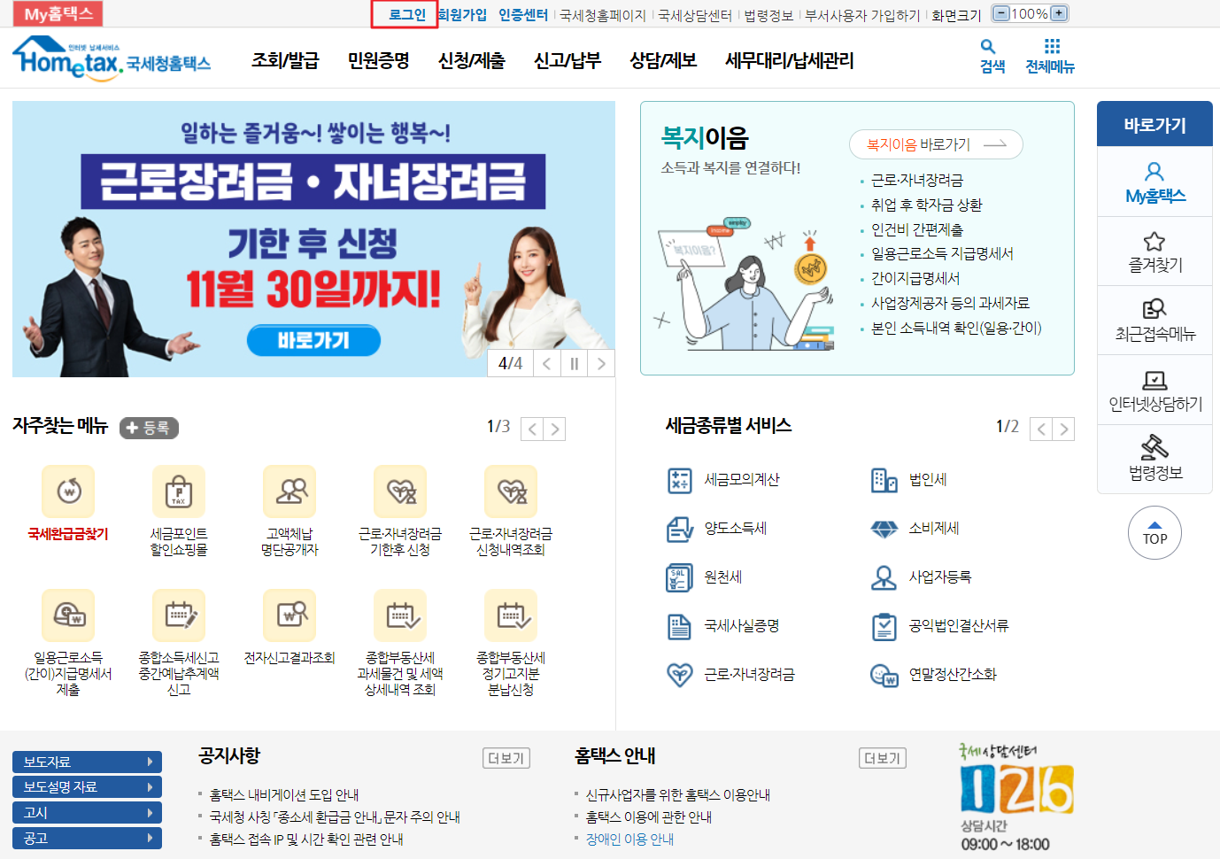Image resolution: width=1220 pixels, height=859 pixels.
Task: Open 고액체납 명단공개자 icon
Action: (290, 491)
